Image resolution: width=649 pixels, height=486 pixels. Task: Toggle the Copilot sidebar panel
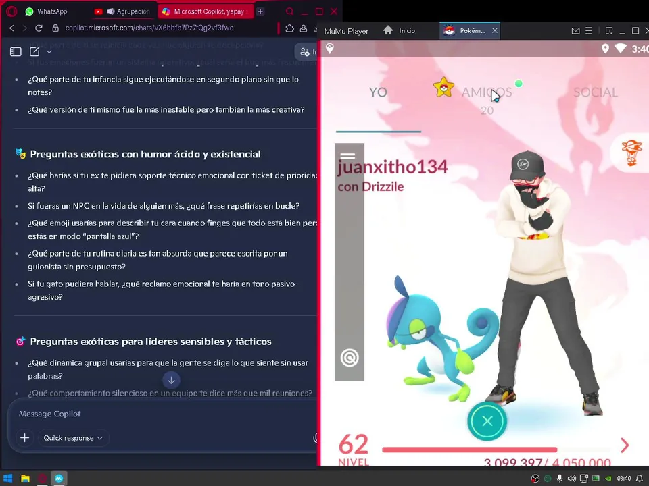16,51
